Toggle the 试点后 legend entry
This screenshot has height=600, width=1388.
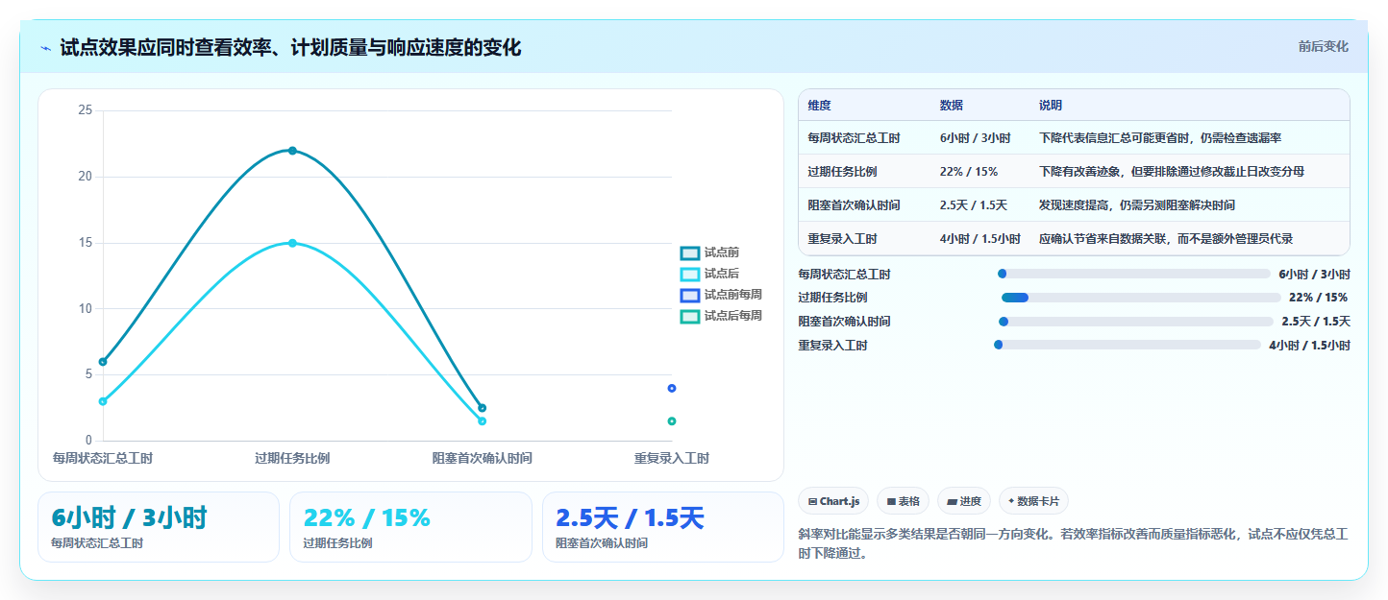coord(709,274)
